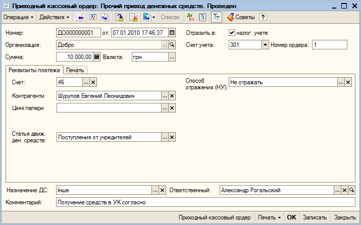Switch to the Печать tab
This screenshot has height=225, width=361.
click(x=75, y=70)
